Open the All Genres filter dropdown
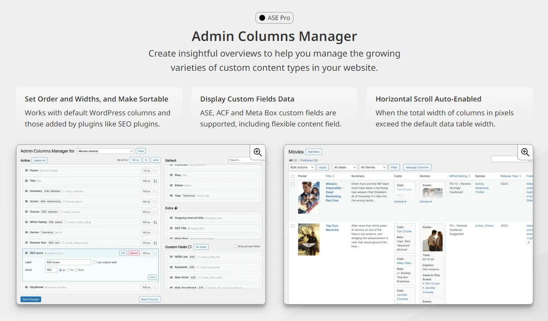This screenshot has width=548, height=321. tap(373, 167)
